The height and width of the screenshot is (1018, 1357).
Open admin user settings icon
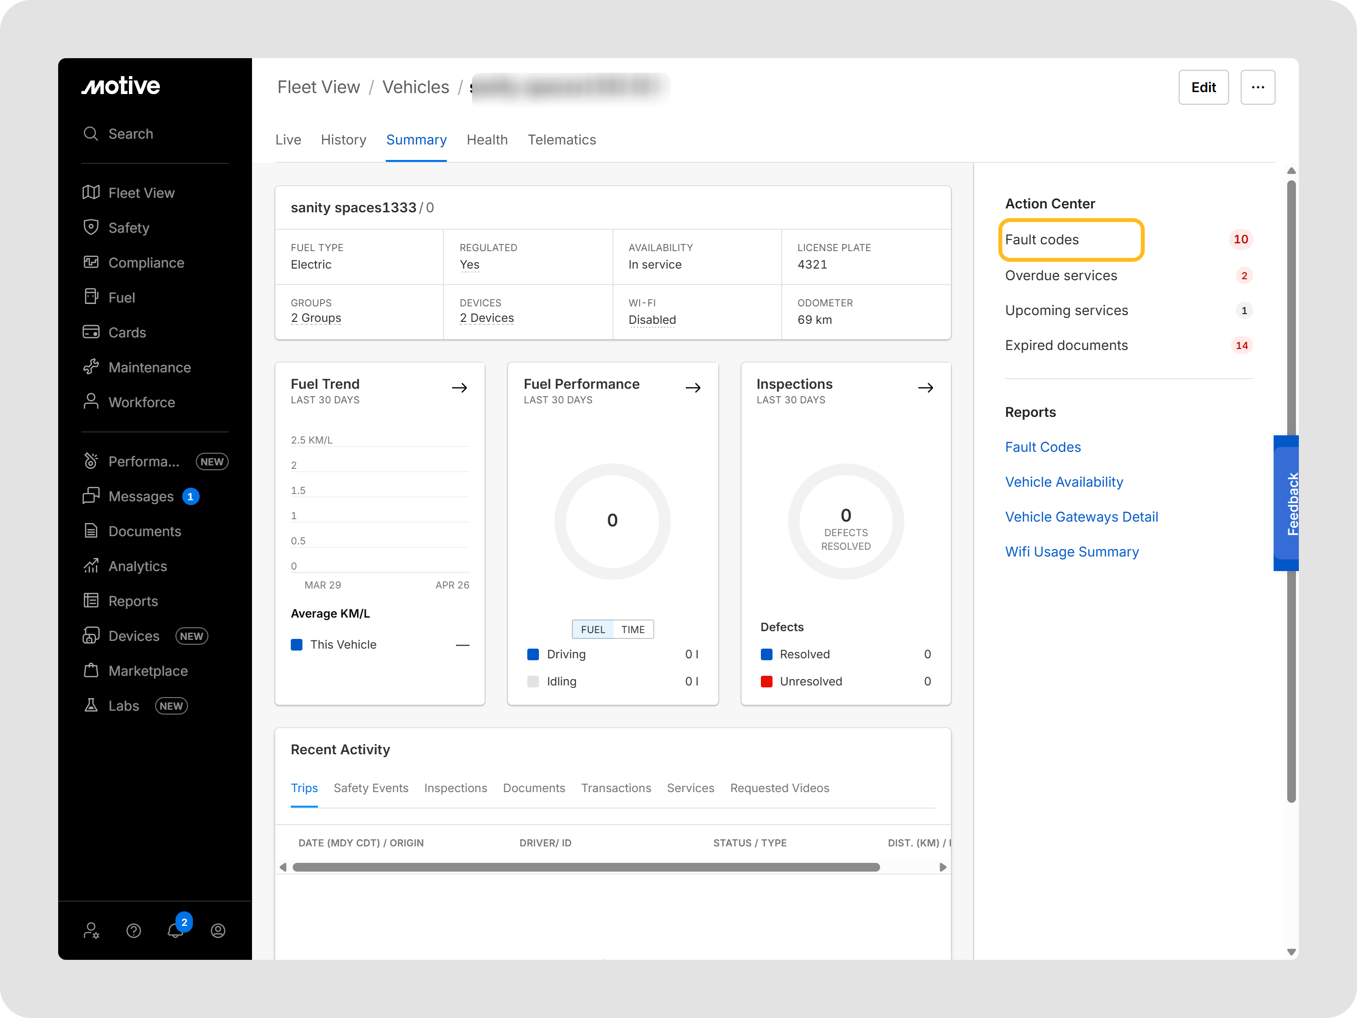click(92, 931)
